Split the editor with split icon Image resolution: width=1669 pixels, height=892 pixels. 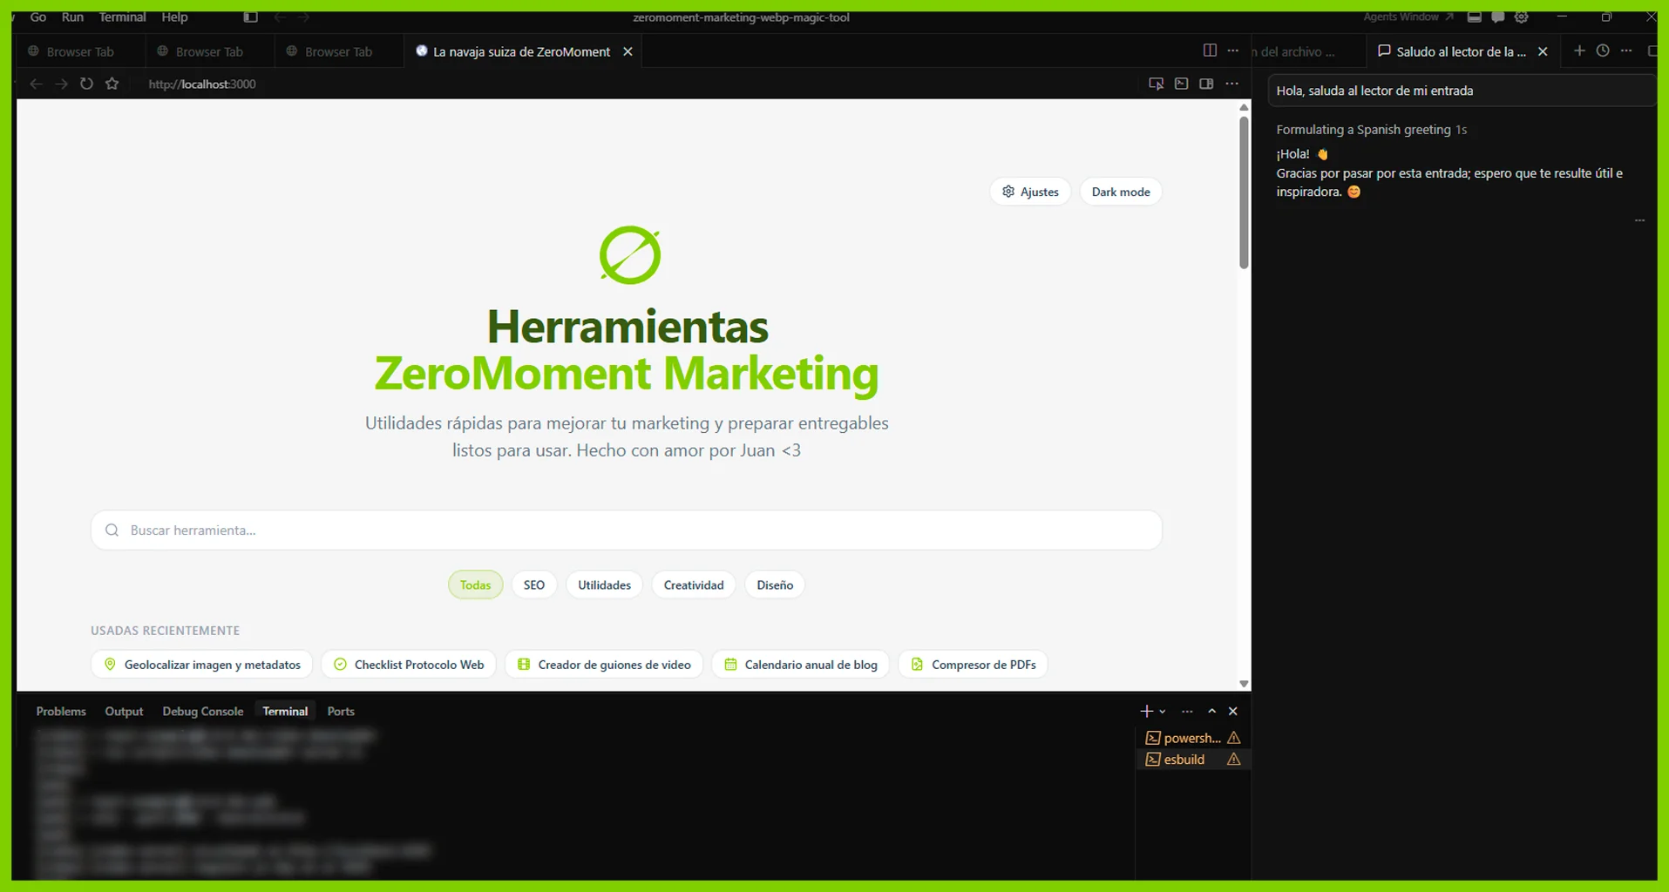(1210, 51)
